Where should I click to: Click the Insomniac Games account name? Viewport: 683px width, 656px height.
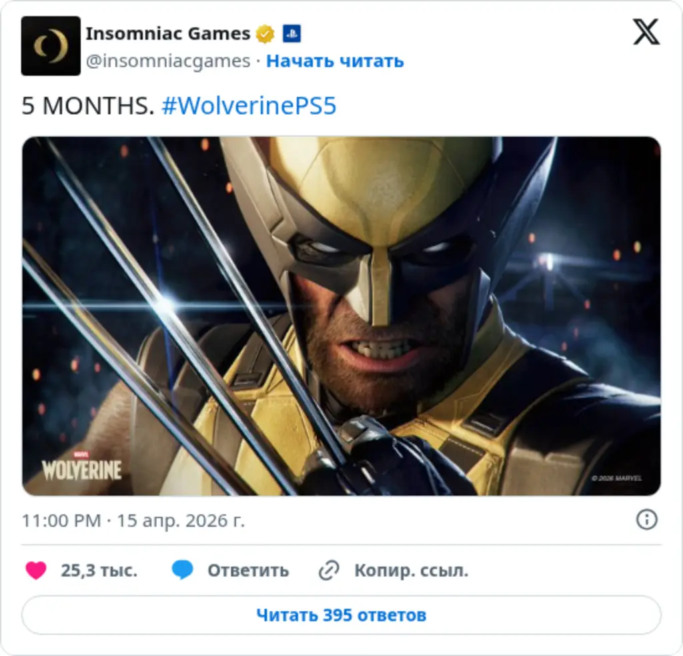point(168,33)
